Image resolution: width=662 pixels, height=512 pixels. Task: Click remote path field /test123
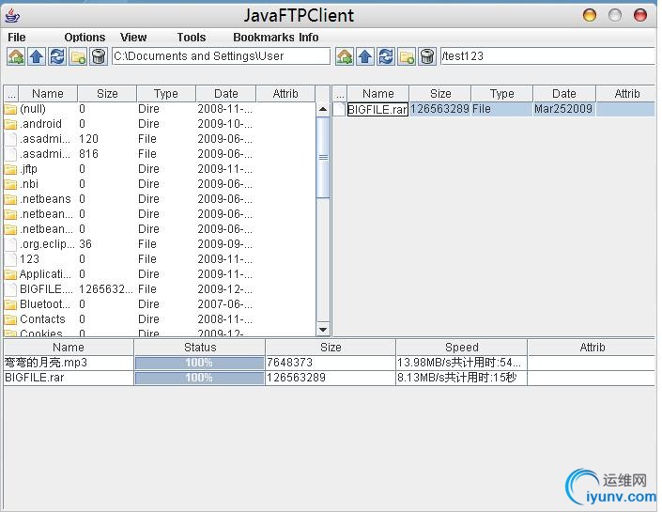547,56
